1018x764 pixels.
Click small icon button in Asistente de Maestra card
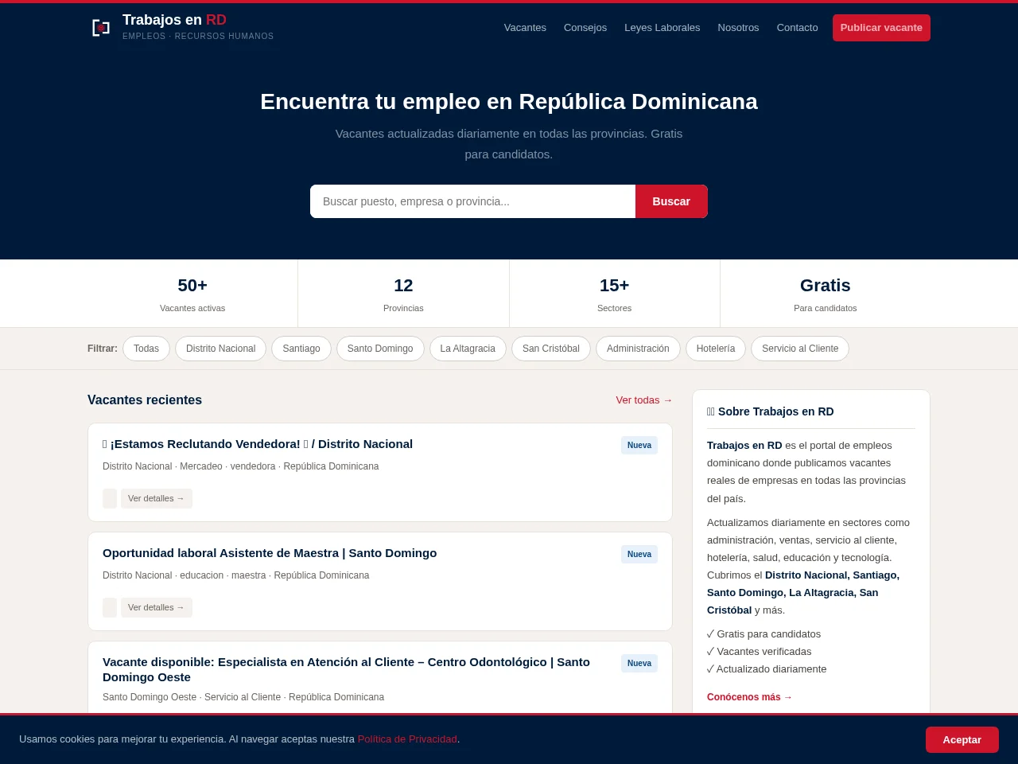110,607
